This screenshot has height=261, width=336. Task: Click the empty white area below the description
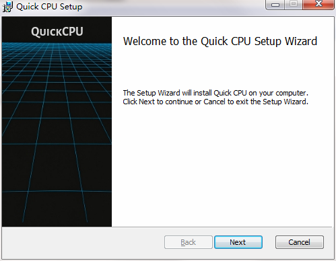(x=222, y=166)
